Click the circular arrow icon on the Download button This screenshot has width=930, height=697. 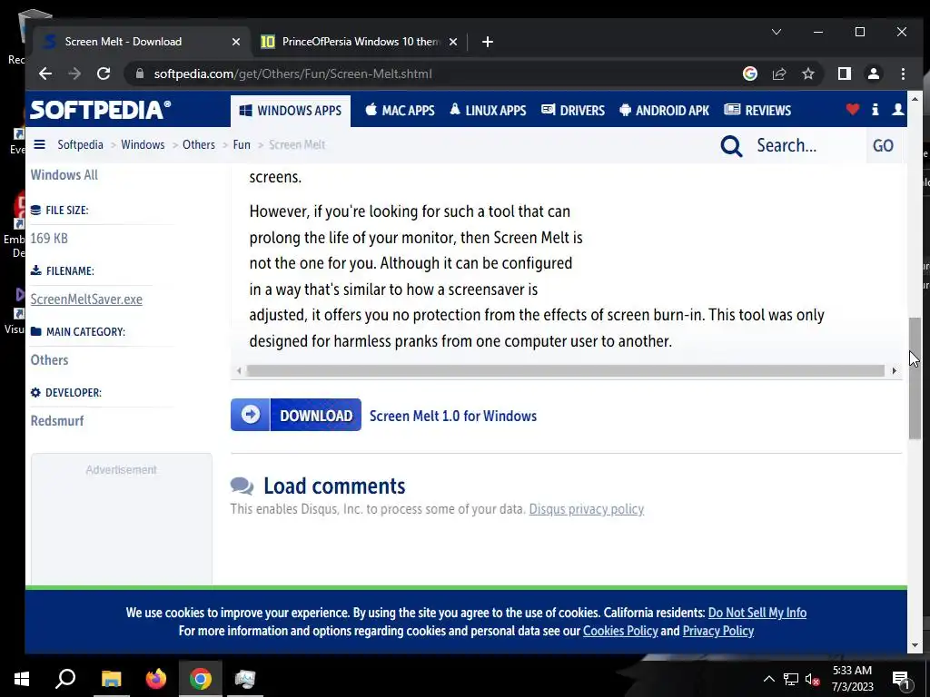point(251,414)
